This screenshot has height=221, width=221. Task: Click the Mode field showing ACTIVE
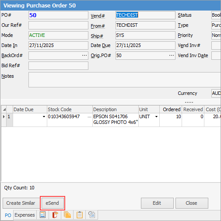coord(58,35)
